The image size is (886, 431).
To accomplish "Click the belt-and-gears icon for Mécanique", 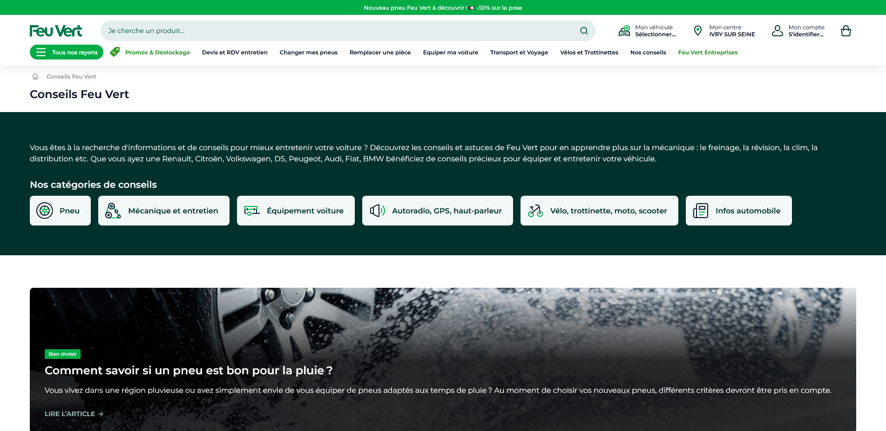I will coord(113,211).
